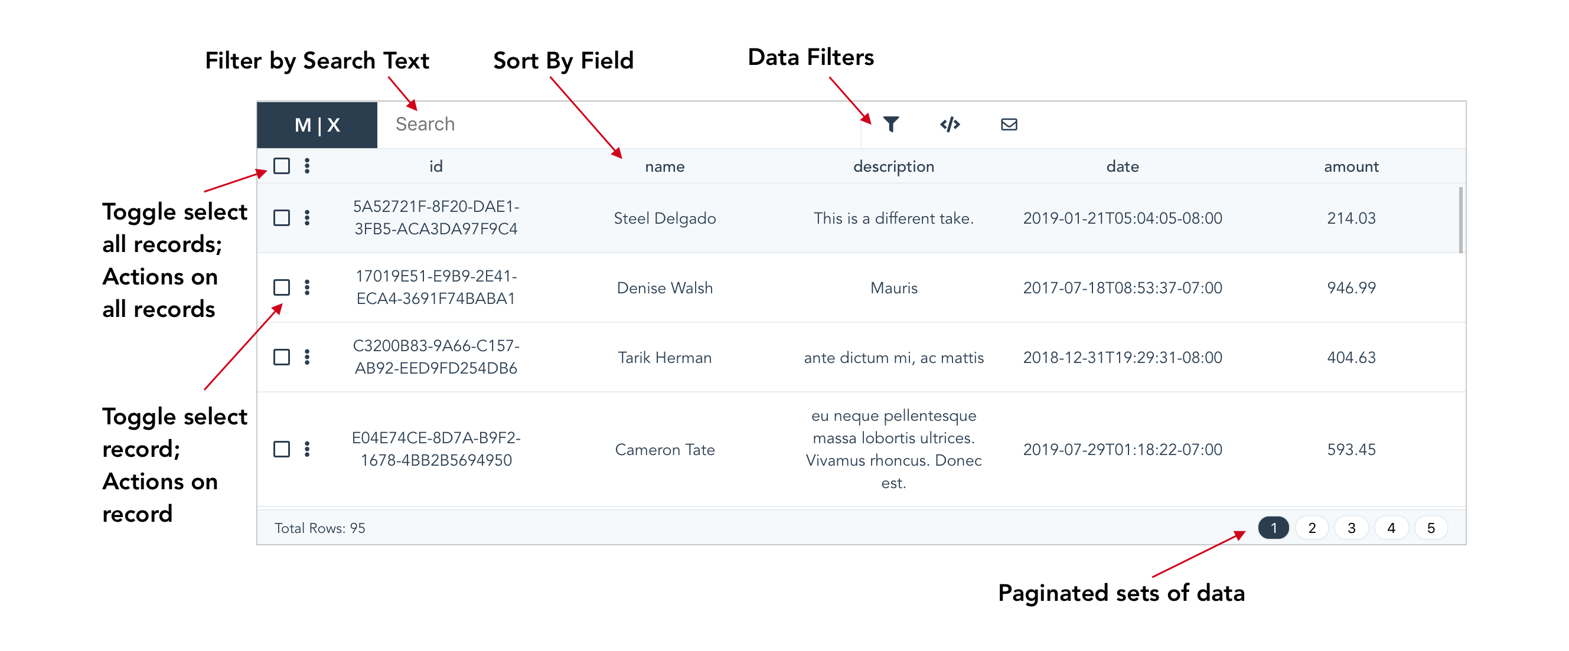This screenshot has height=651, width=1569.
Task: Sort the table by amount column
Action: tap(1351, 166)
